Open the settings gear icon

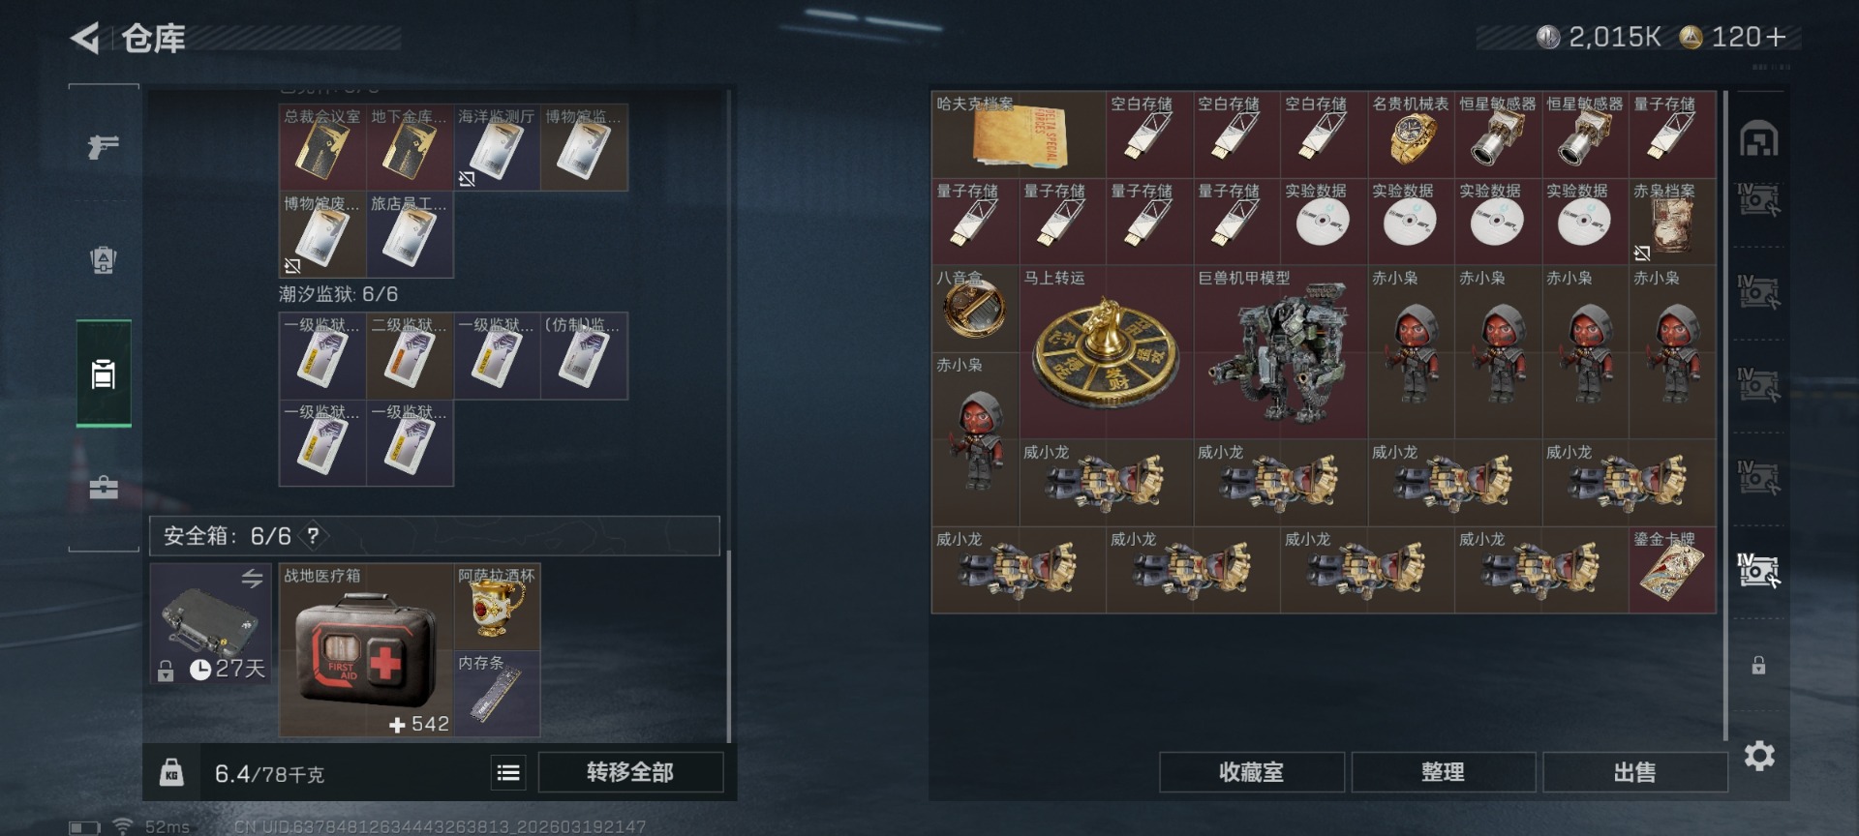pos(1759,756)
